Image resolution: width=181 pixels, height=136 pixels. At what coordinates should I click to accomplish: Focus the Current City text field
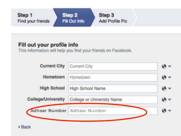point(113,66)
